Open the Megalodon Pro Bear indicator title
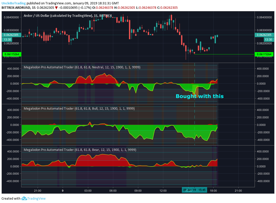276x203 pixels. pyautogui.click(x=80, y=150)
